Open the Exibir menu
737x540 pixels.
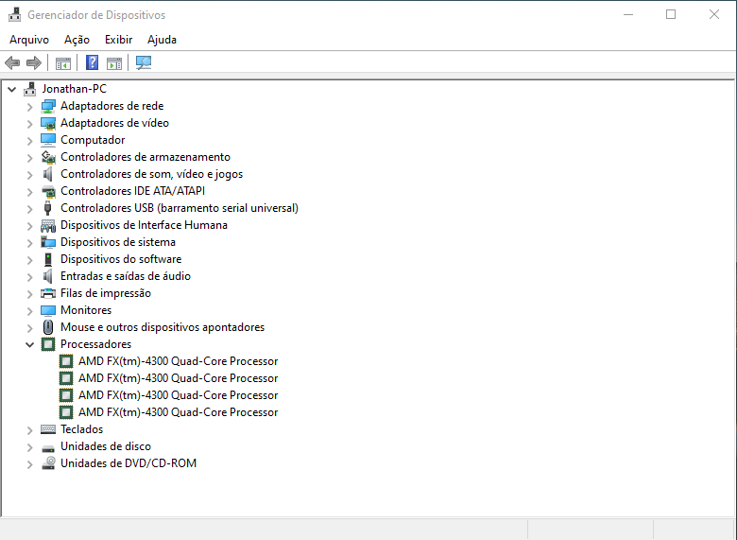point(118,40)
